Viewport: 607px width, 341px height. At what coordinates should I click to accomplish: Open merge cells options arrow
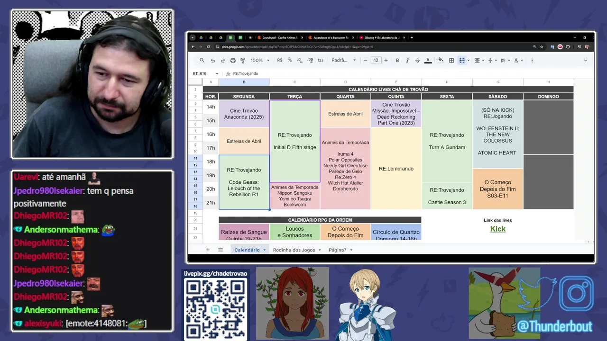469,60
